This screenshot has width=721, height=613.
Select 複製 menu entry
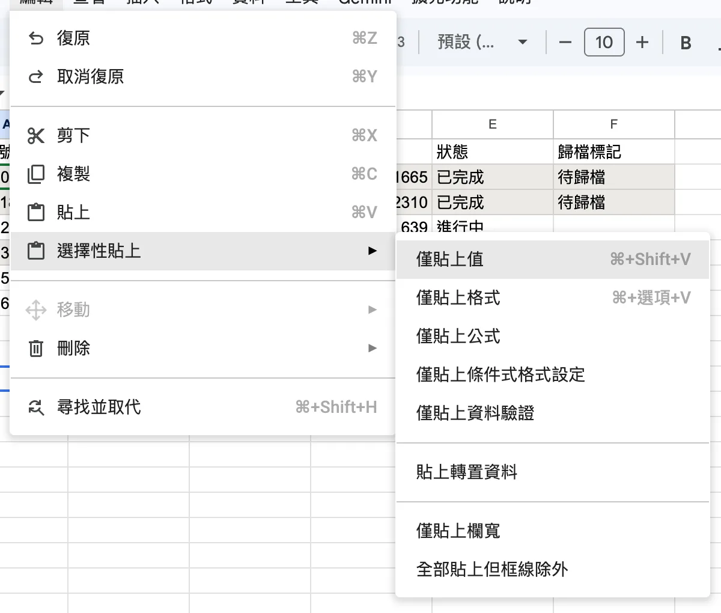coord(203,174)
